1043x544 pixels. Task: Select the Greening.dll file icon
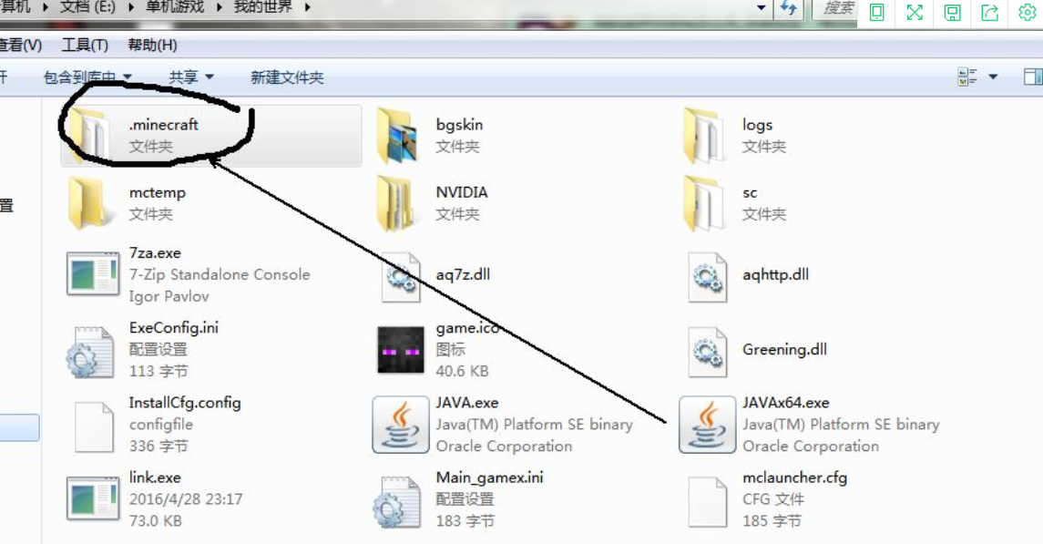click(x=707, y=351)
